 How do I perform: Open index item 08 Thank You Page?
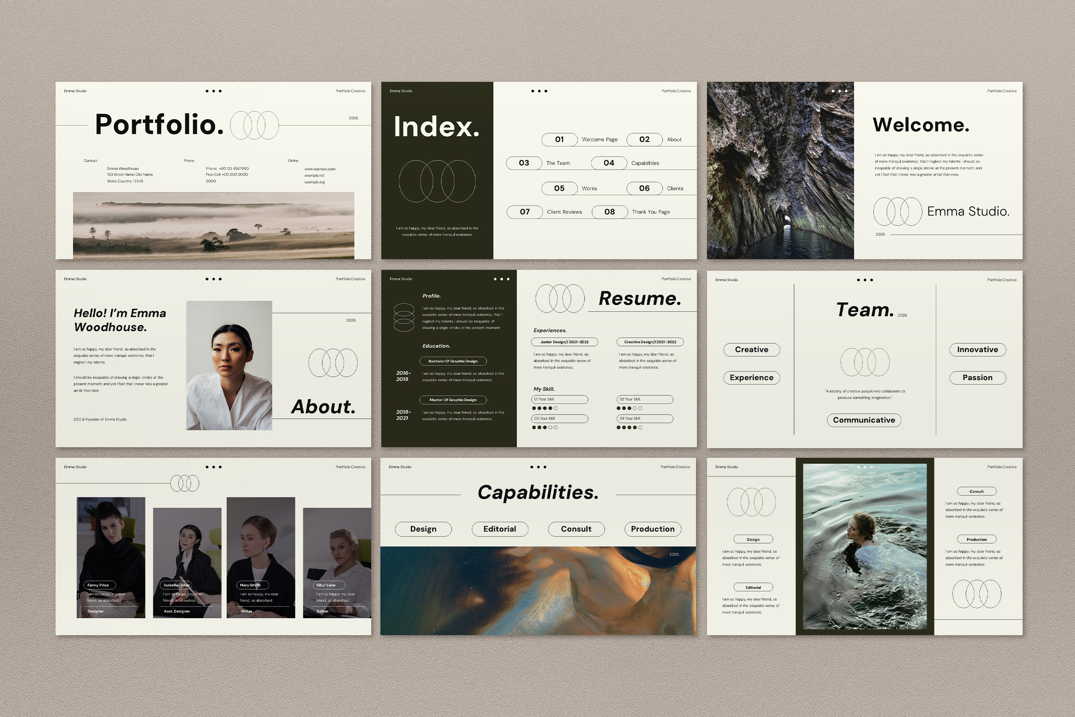pyautogui.click(x=610, y=212)
